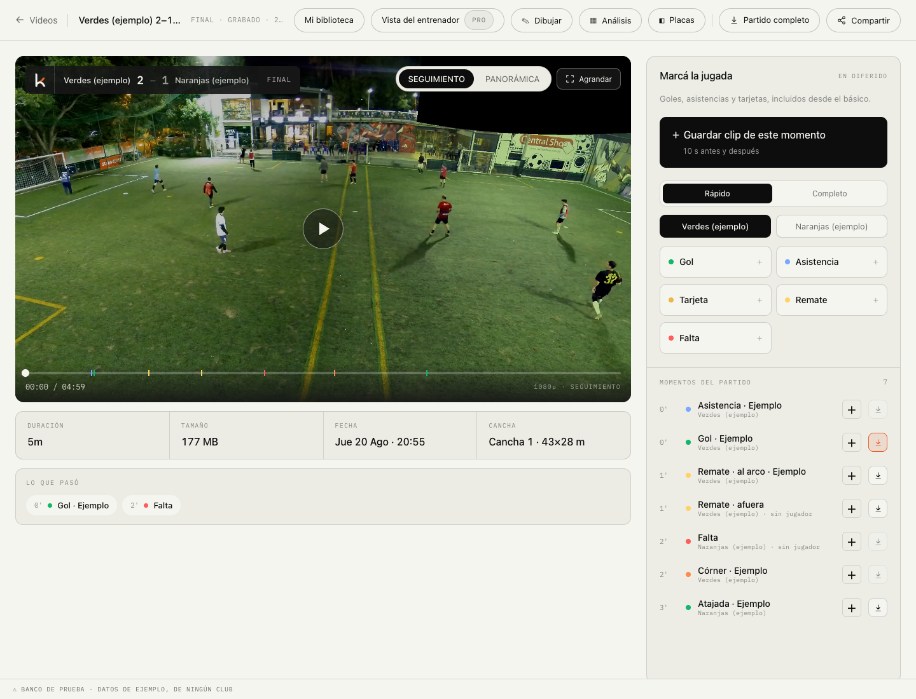Switch video to Panorámica view
This screenshot has width=916, height=699.
[x=512, y=79]
